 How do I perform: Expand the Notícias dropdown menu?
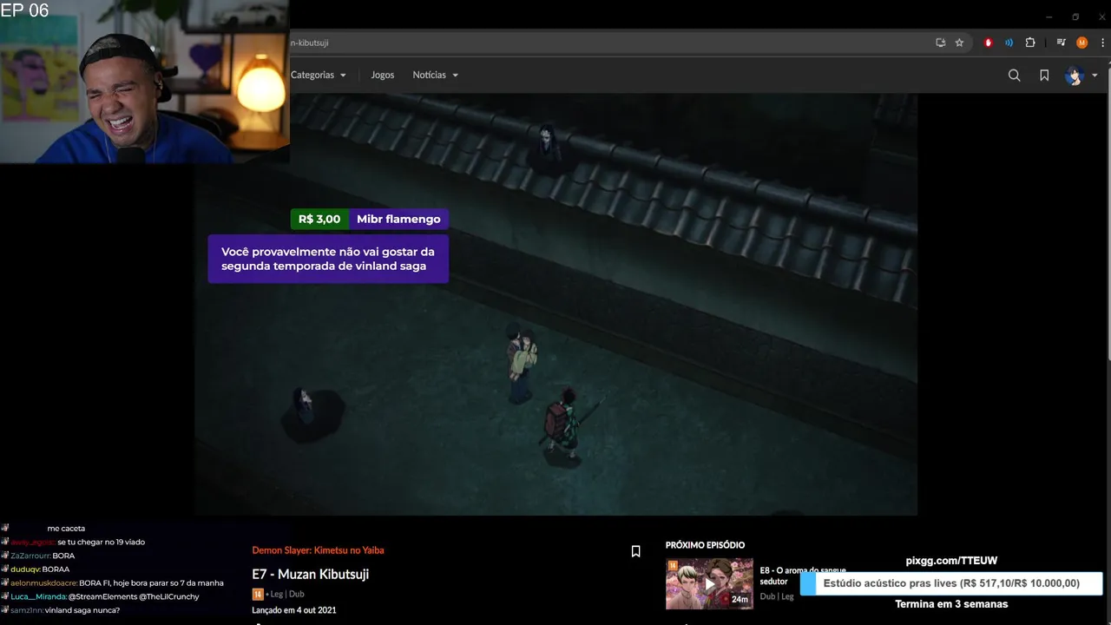[x=435, y=75]
